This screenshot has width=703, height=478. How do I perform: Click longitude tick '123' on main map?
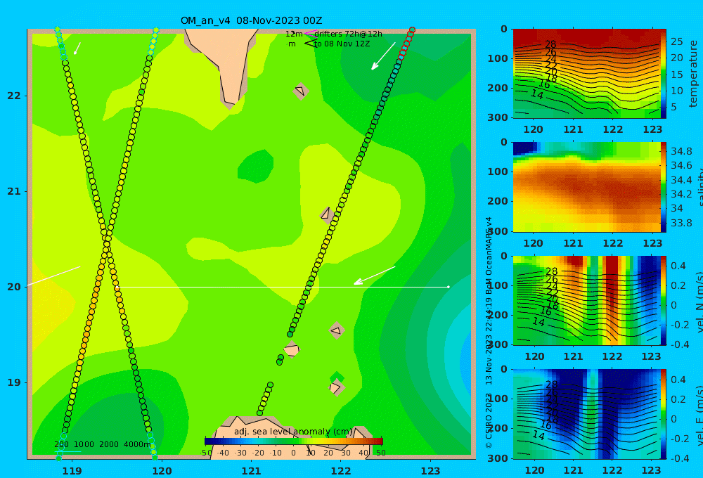(431, 471)
